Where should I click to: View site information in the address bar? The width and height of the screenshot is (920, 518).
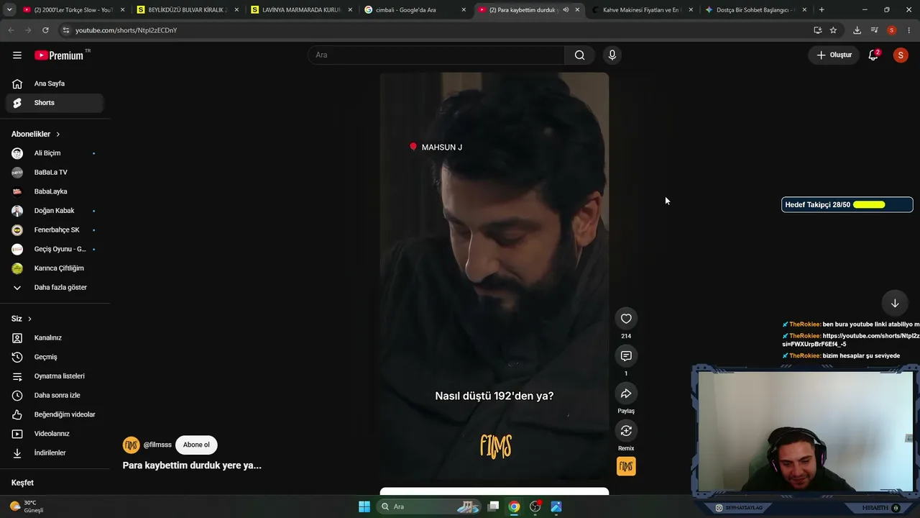[66, 30]
